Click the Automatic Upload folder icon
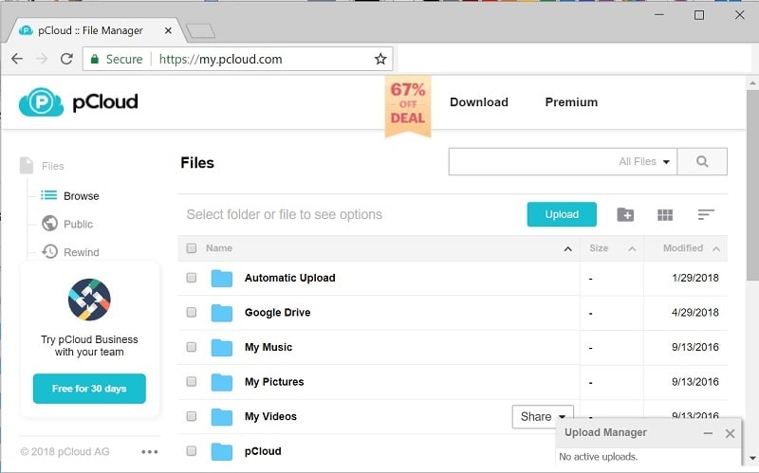Viewport: 759px width, 473px height. click(222, 278)
